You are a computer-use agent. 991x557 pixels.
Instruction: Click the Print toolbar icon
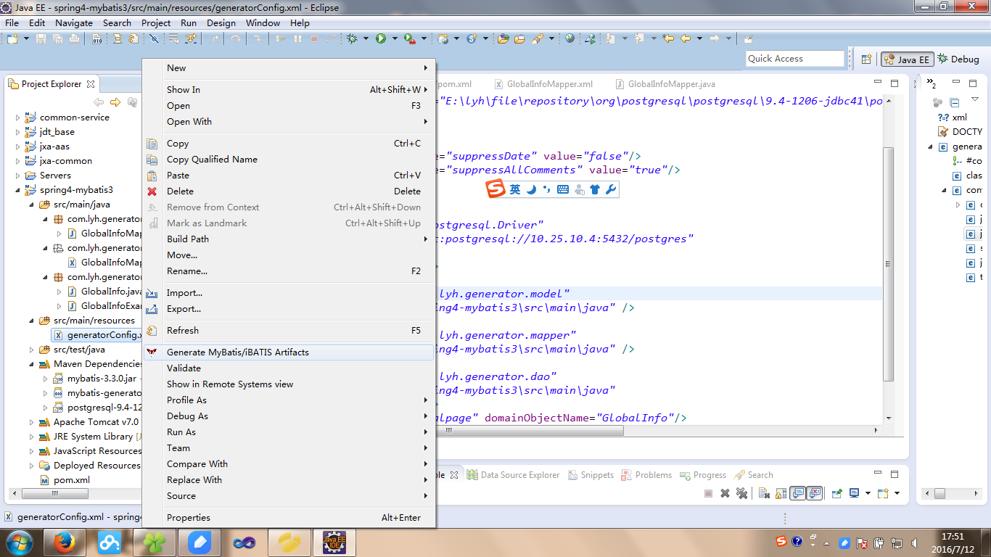click(x=74, y=38)
